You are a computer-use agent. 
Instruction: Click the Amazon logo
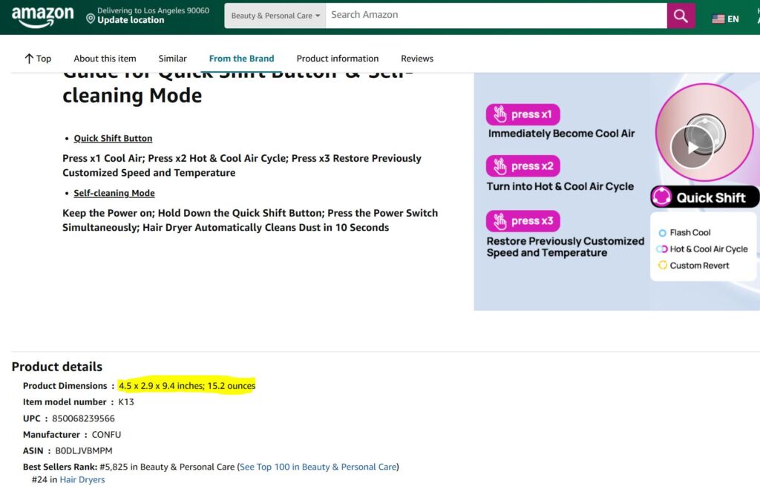[x=42, y=16]
